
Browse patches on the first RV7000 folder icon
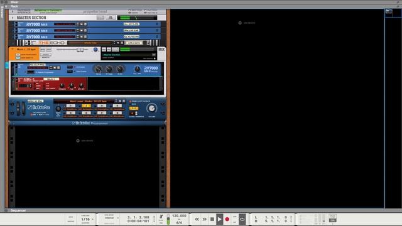(82, 24)
